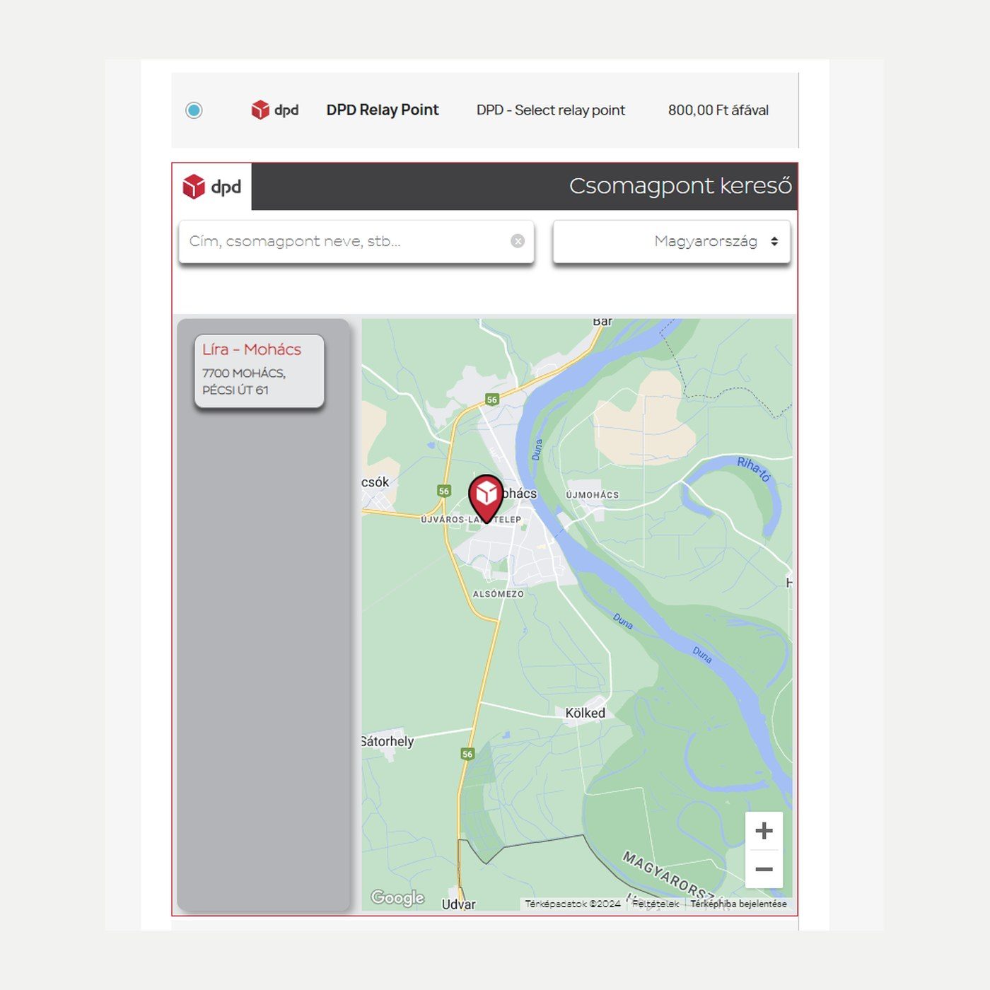Click the Riha-tó lake label on map
Screen dimensions: 990x990
pyautogui.click(x=754, y=469)
